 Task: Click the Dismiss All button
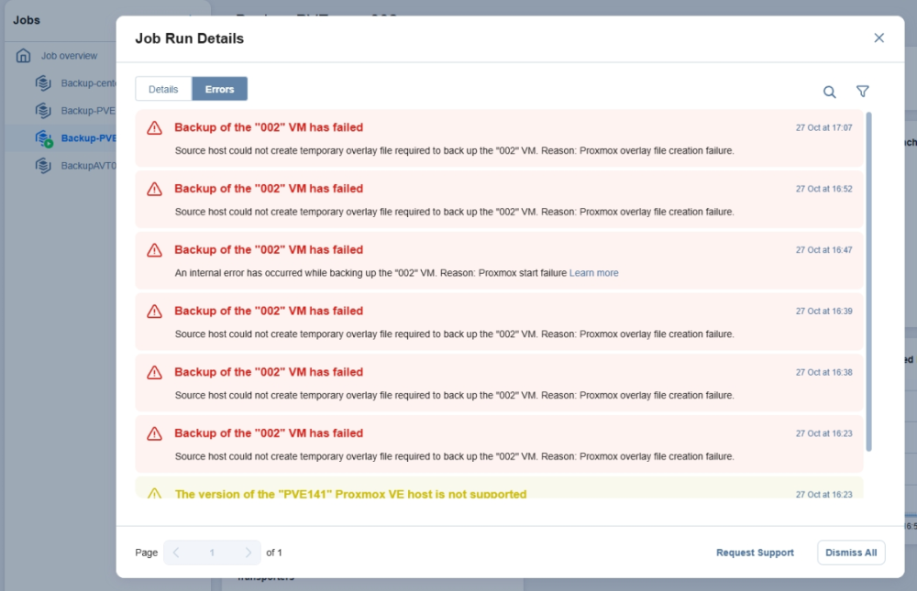[851, 553]
